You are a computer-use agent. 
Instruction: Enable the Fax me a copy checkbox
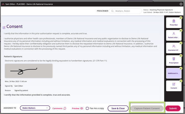(87, 108)
